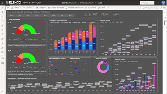
Task: Click the ROI gauge green segment
Action: click(31, 28)
